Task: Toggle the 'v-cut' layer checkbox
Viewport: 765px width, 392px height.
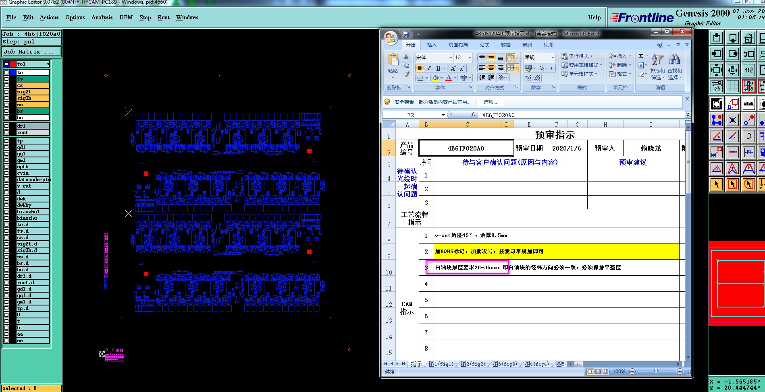Action: pos(6,186)
